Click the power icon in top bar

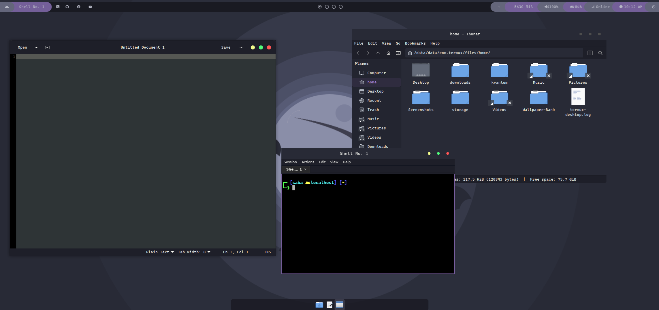[654, 7]
